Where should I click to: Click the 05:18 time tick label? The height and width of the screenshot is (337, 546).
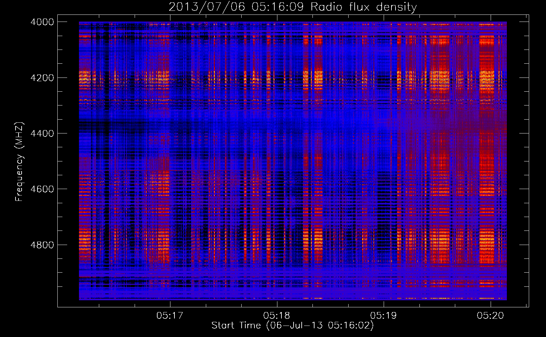click(277, 316)
